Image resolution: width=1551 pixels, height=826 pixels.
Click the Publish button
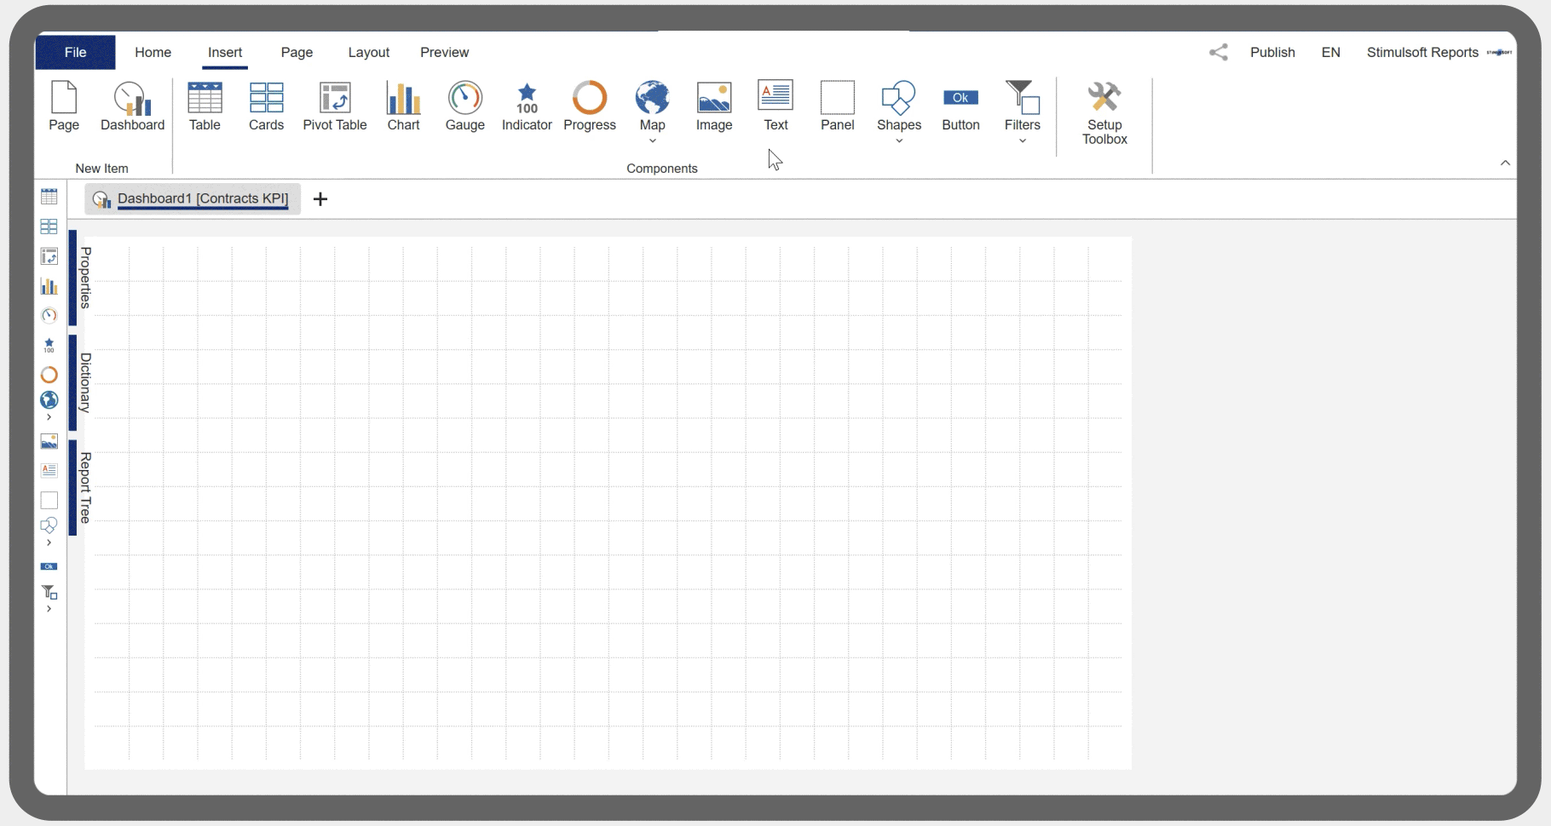click(x=1272, y=53)
